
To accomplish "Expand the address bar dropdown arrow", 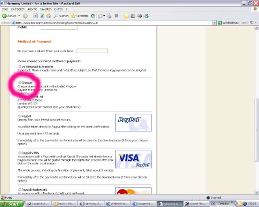I will pyautogui.click(x=214, y=23).
